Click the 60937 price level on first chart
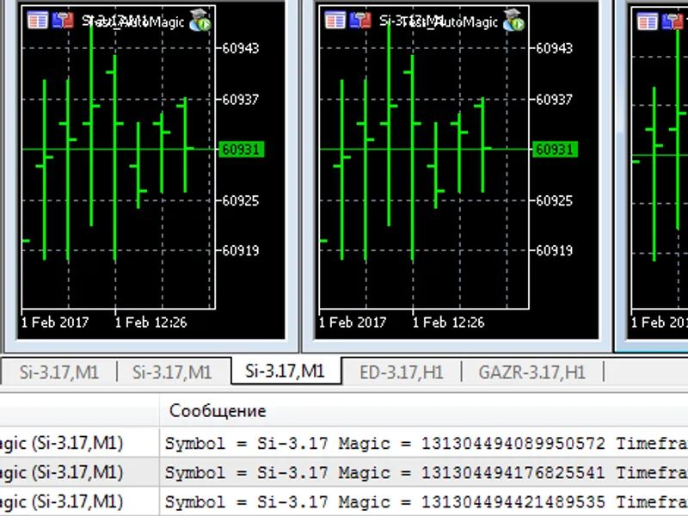 pyautogui.click(x=241, y=100)
